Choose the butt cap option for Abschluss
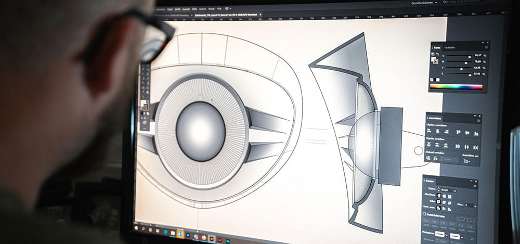 tap(438, 196)
